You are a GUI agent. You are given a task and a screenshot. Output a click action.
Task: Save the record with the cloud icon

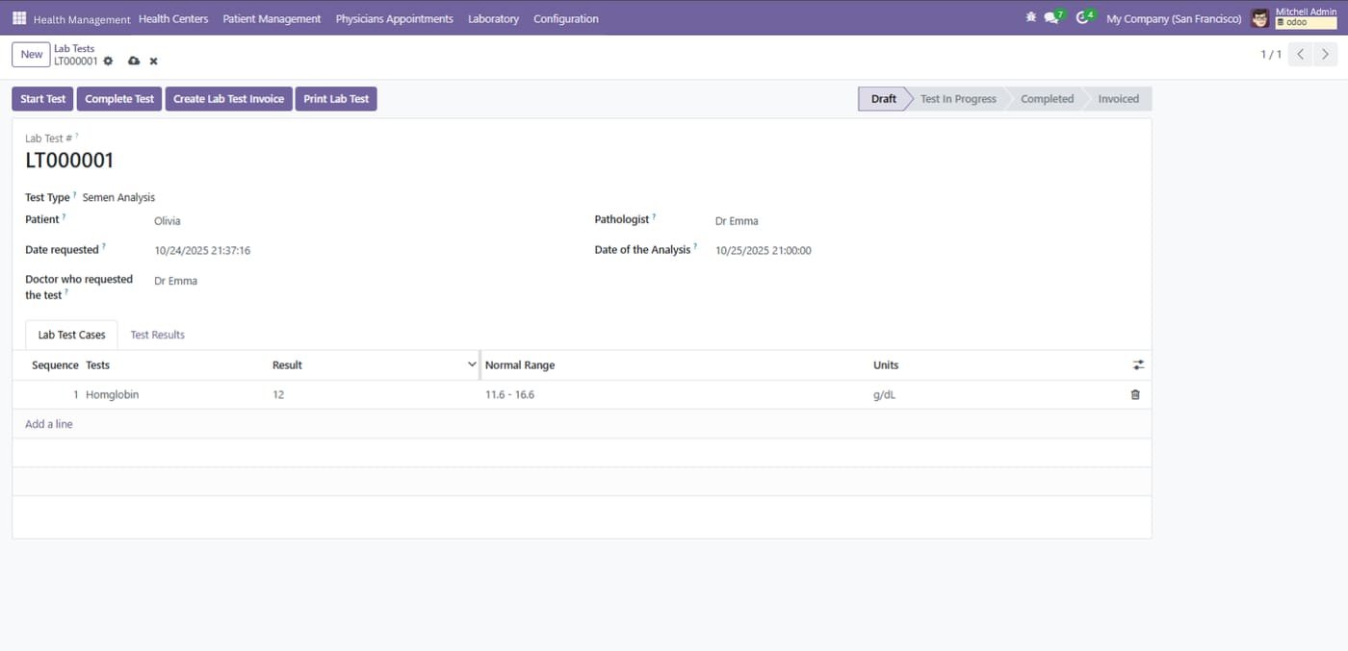(x=134, y=62)
